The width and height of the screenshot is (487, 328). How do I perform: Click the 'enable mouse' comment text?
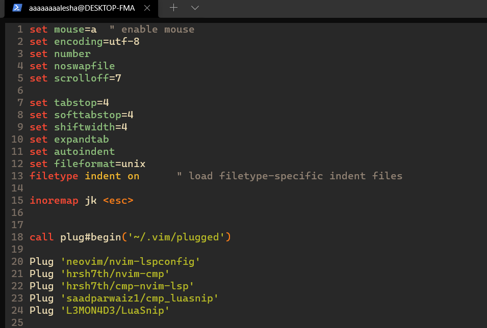158,30
